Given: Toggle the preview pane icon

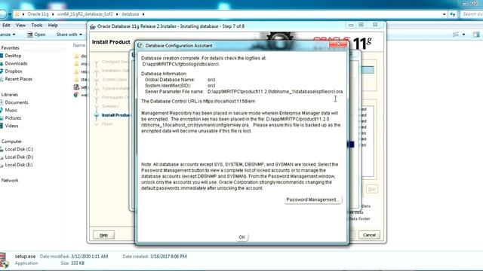Looking at the screenshot, I should pyautogui.click(x=476, y=35).
